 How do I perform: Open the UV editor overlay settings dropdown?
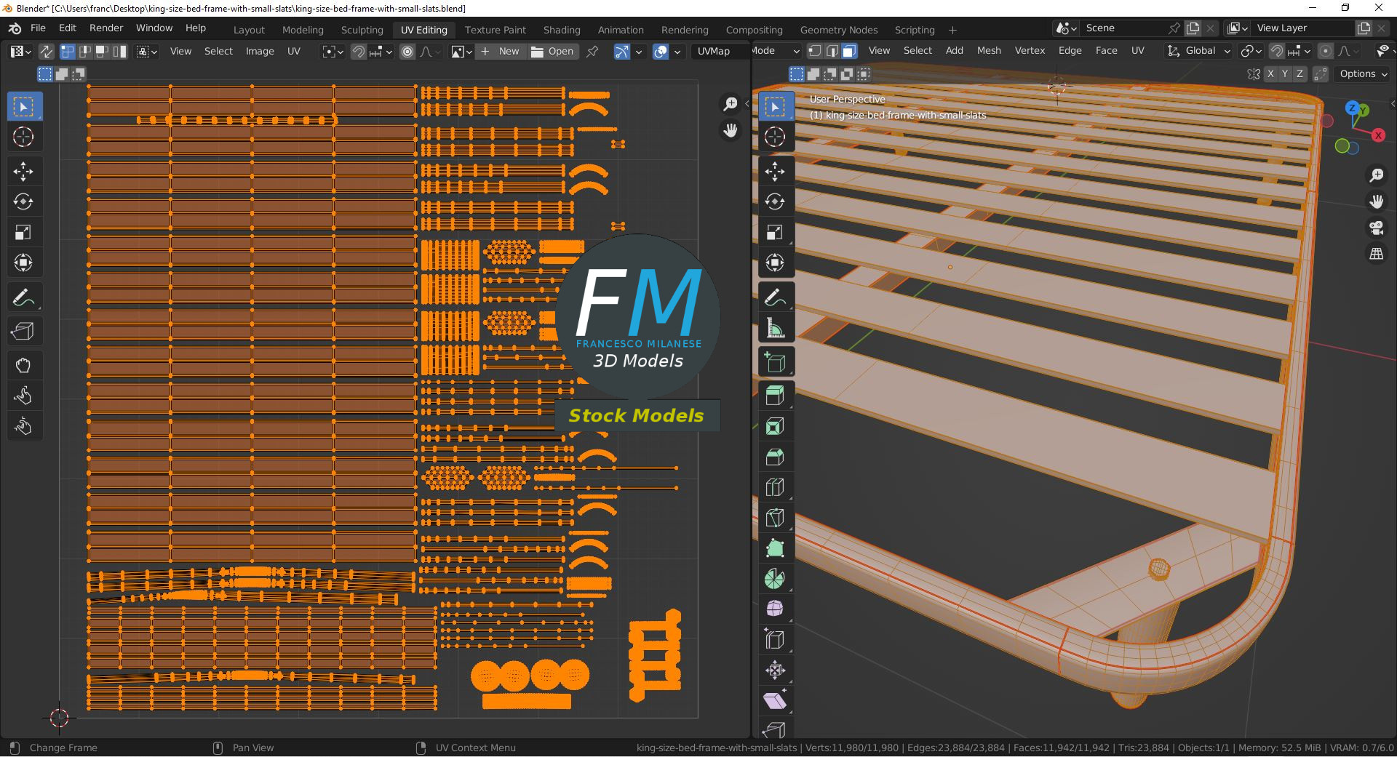[677, 52]
